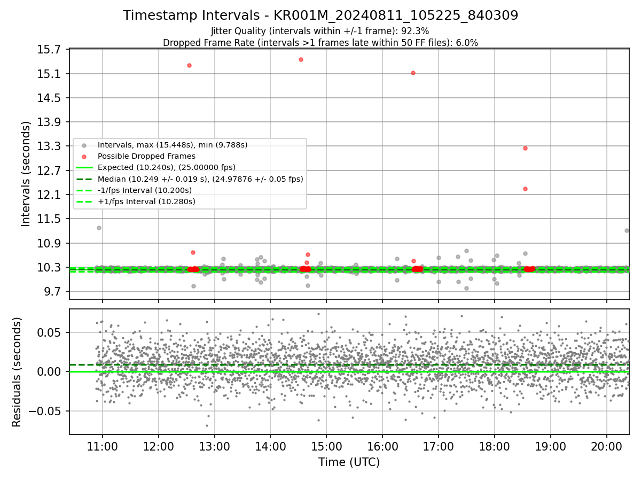Click legend entry 'Intervals, max (15.448s), min (9.788s)'

pos(173,145)
